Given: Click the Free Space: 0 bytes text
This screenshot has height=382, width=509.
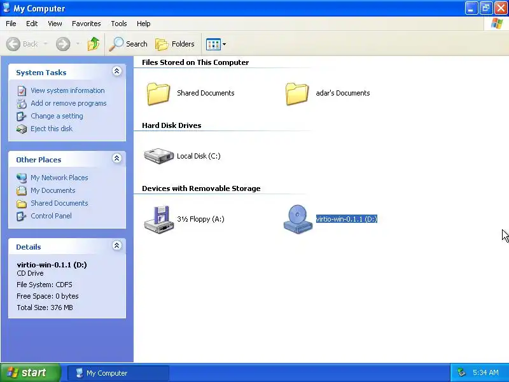Looking at the screenshot, I should (x=48, y=296).
